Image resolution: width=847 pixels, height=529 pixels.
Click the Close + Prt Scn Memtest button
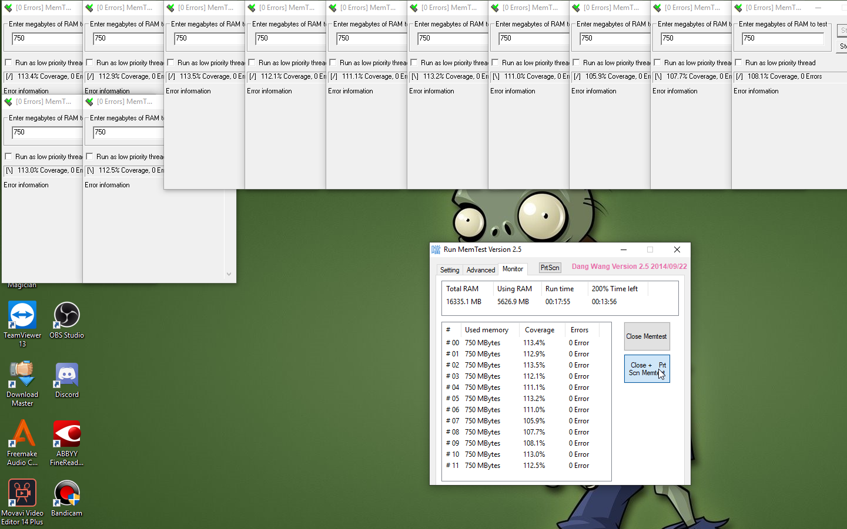pos(647,369)
